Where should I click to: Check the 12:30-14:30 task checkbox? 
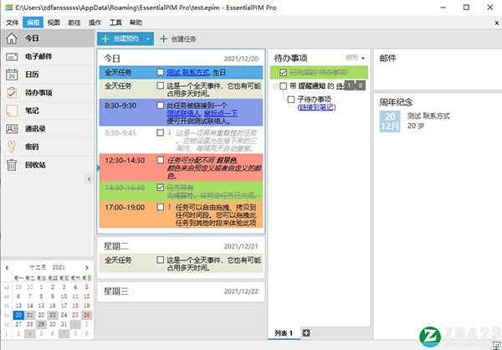[161, 160]
